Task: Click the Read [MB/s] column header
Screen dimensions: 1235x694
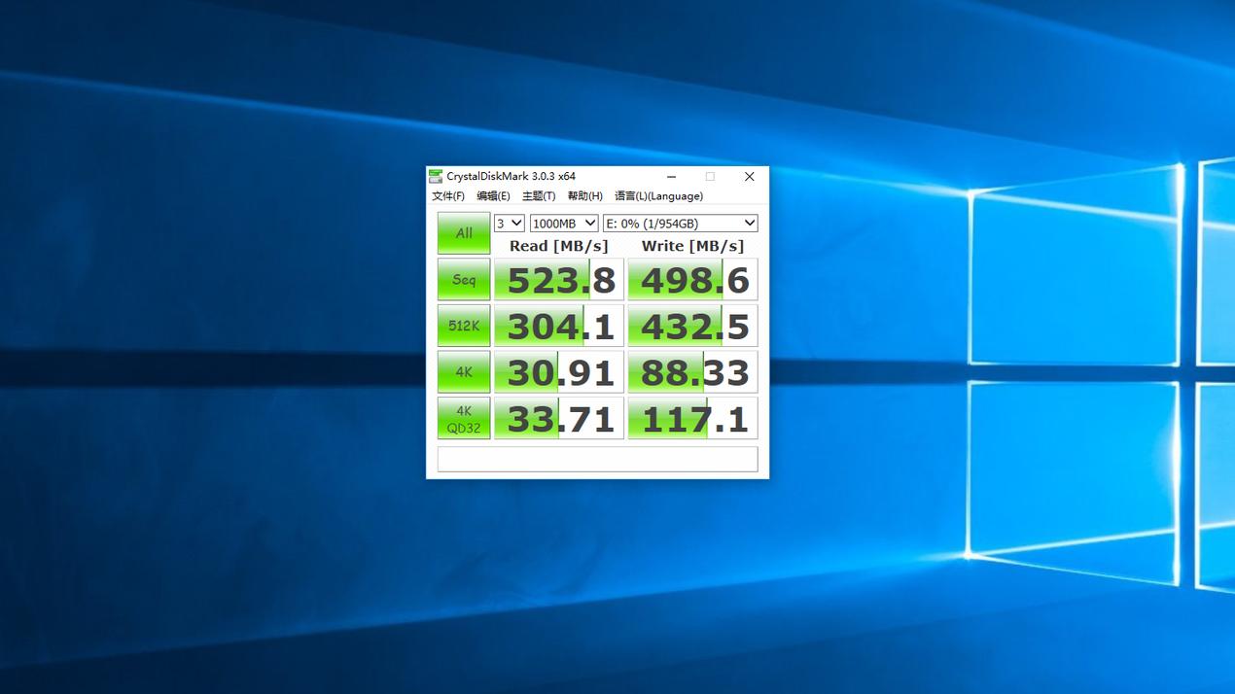Action: tap(559, 246)
